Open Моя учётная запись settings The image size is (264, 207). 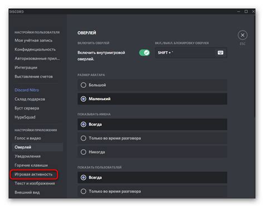(x=33, y=41)
